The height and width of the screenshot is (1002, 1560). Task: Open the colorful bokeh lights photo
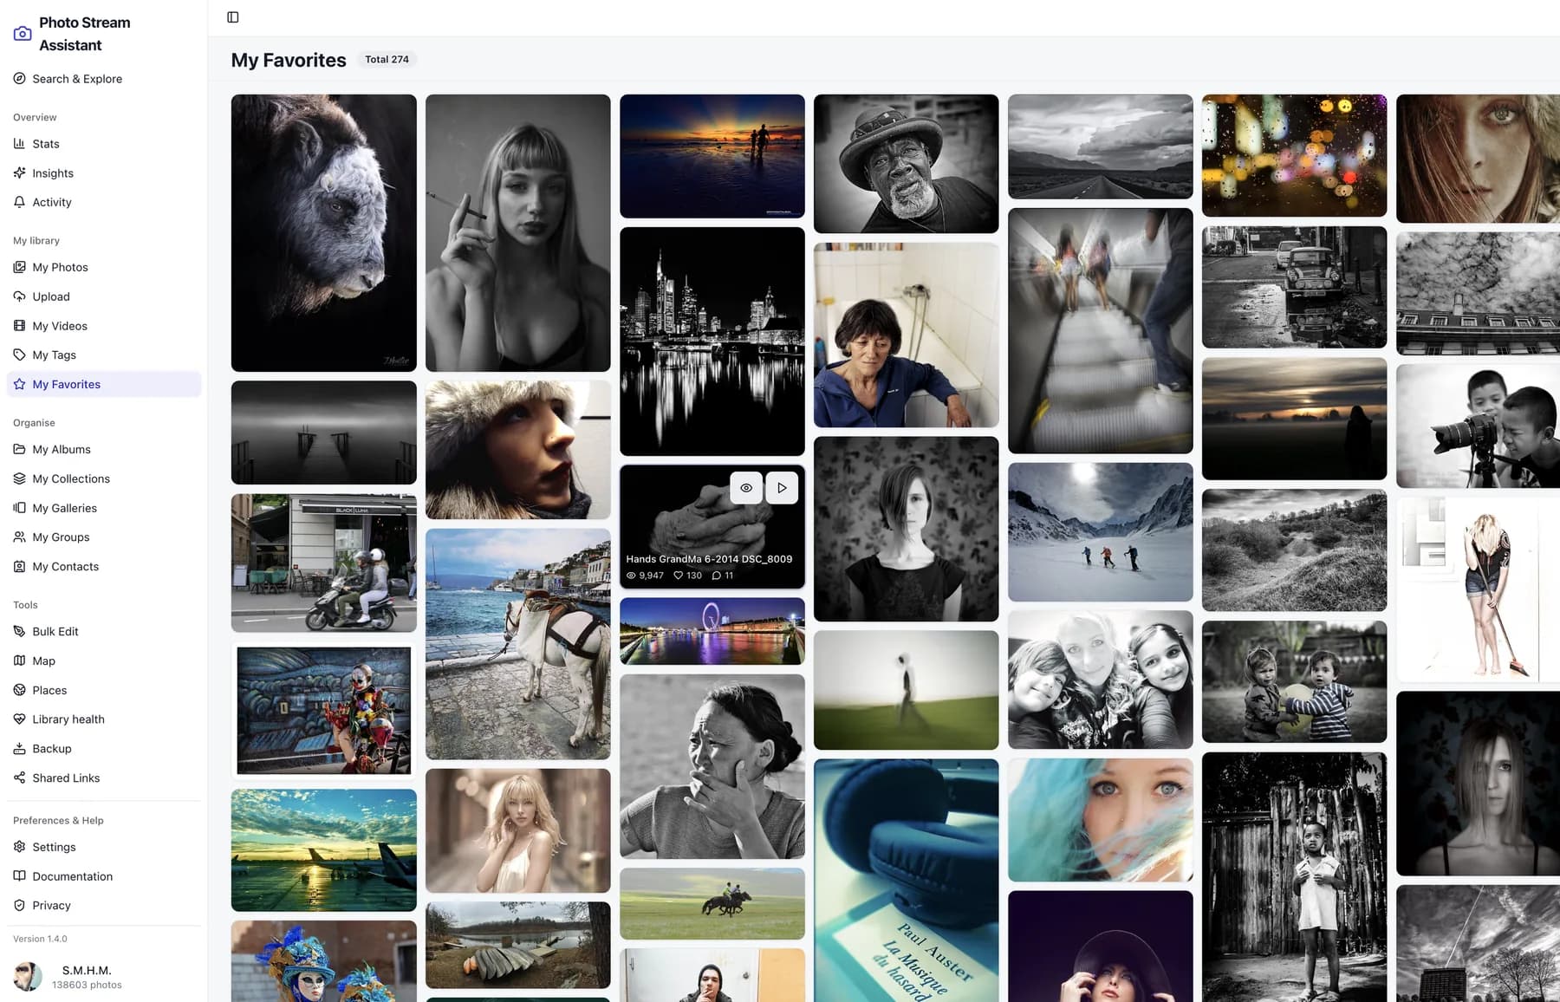[x=1295, y=156]
